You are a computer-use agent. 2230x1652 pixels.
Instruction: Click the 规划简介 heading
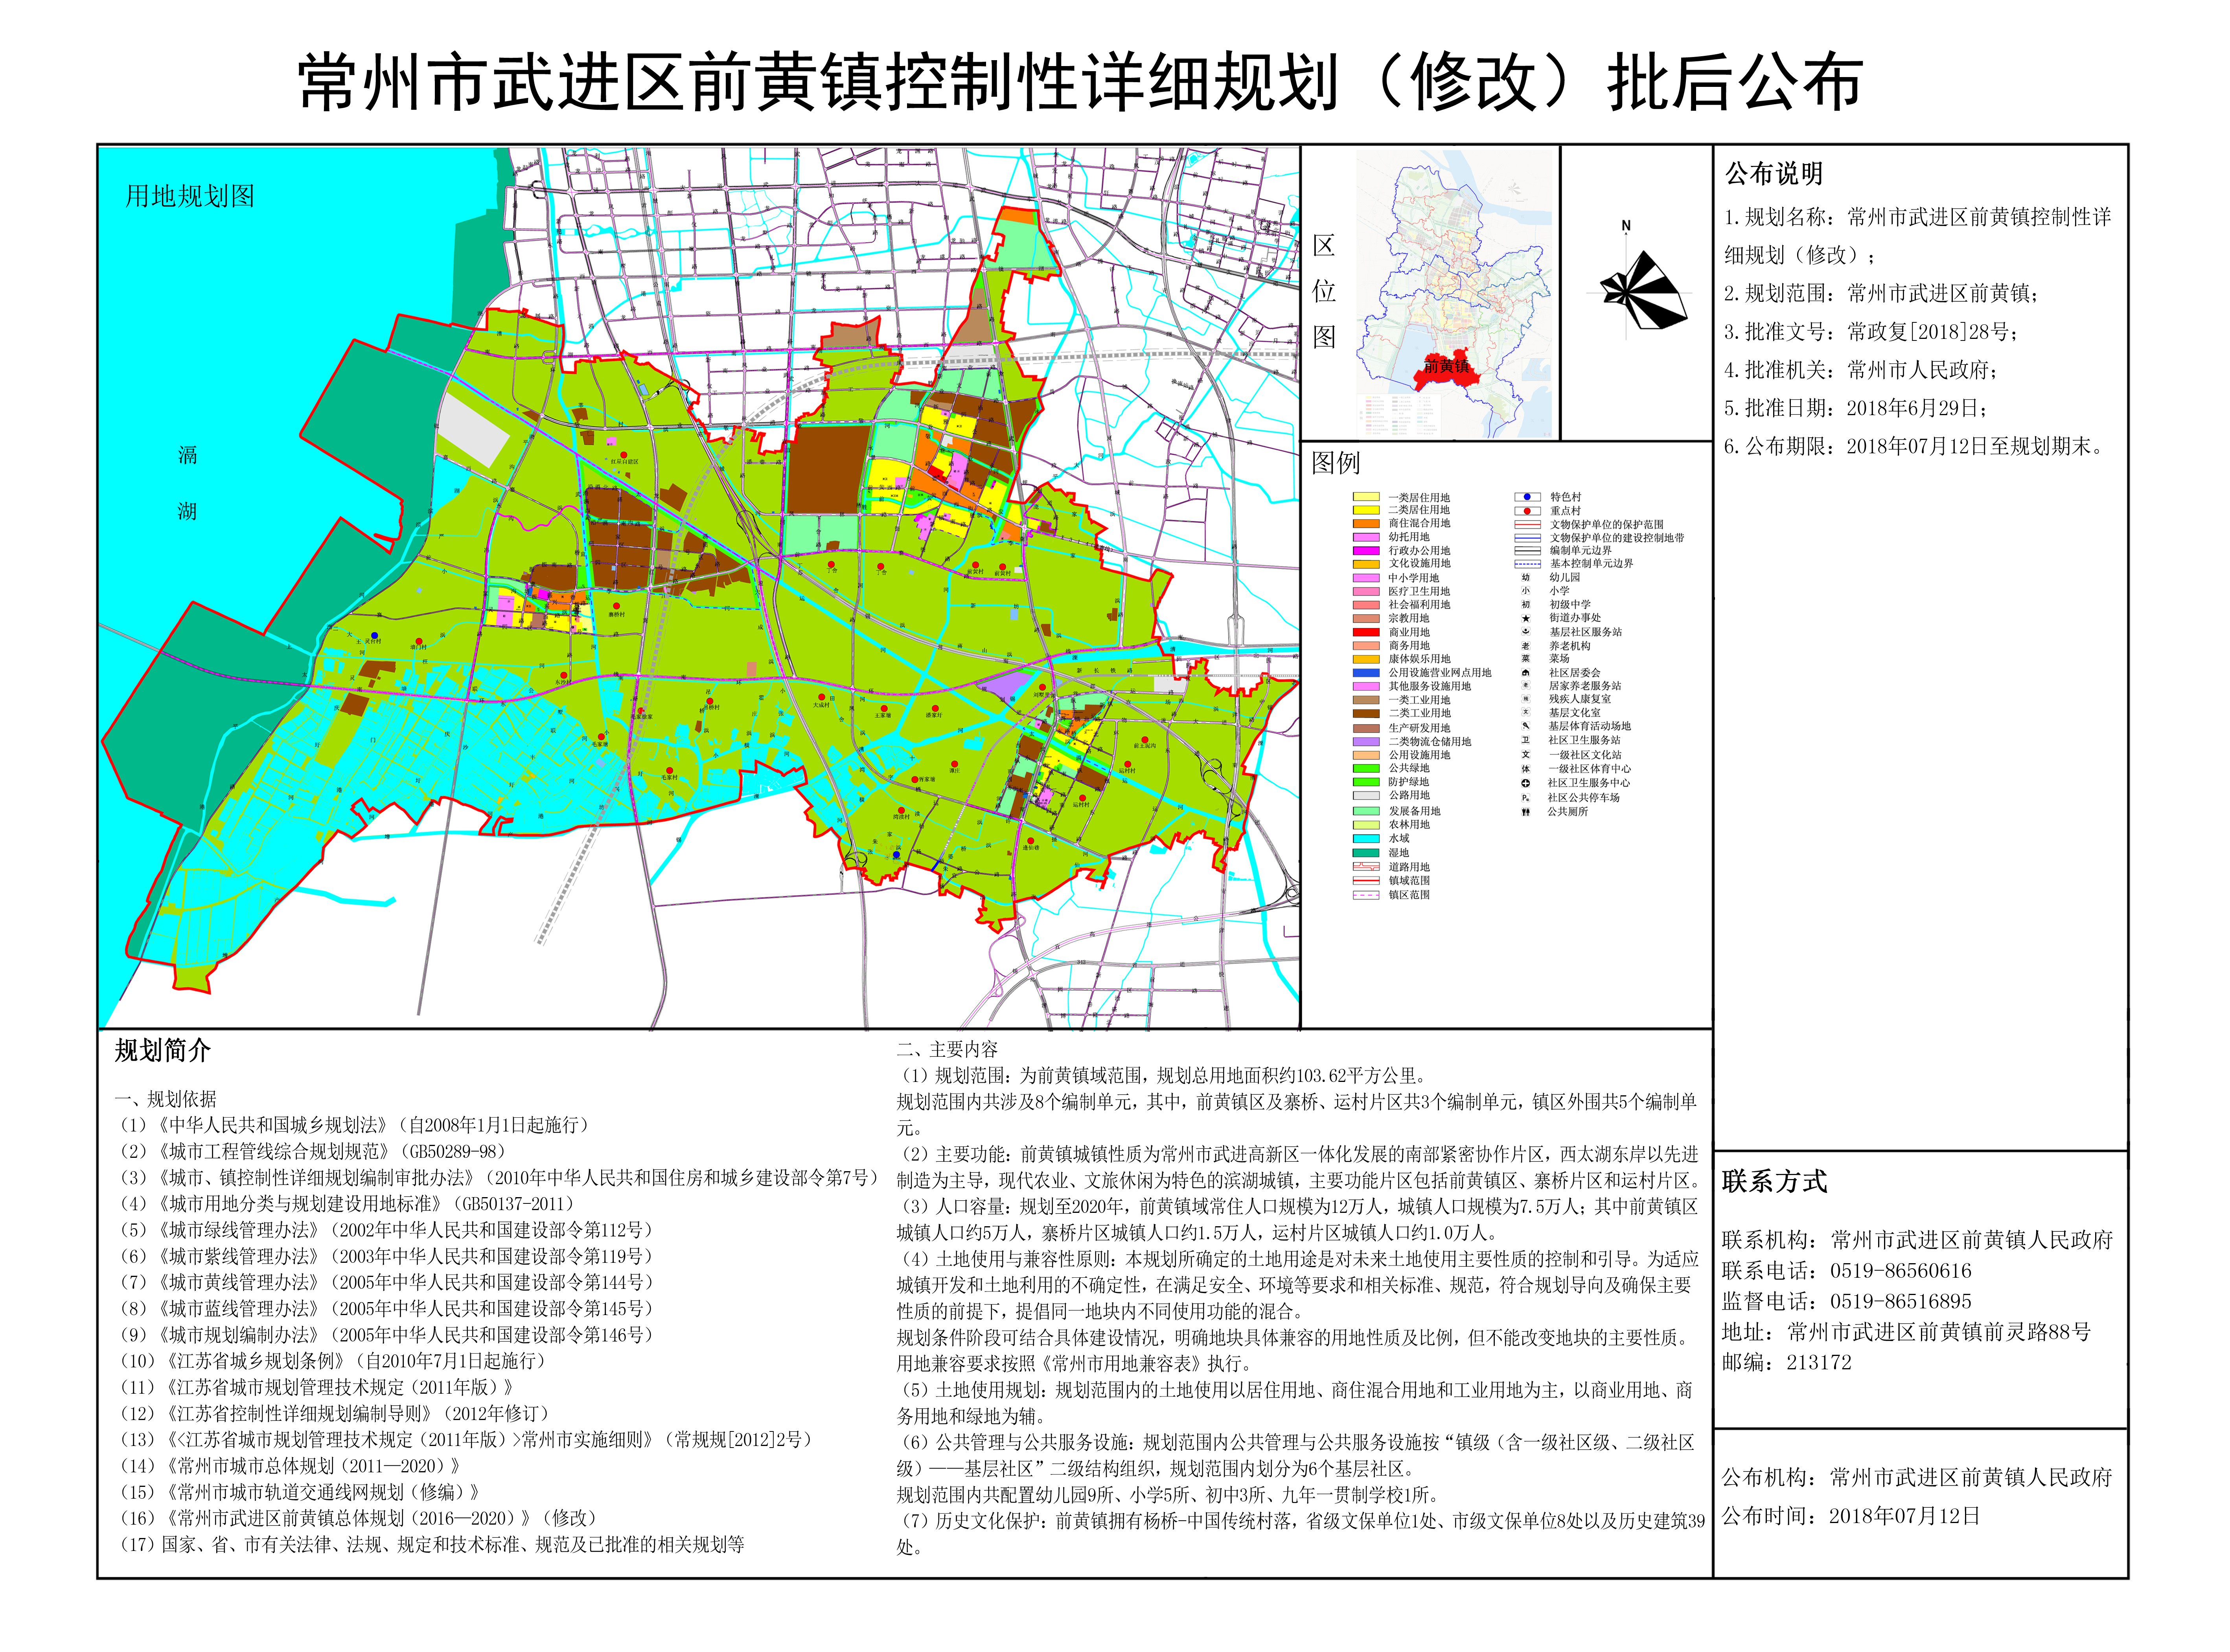163,1051
